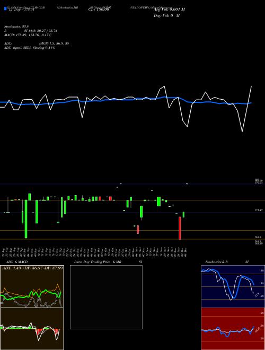265x350 pixels.
Task: Click inside the empty intraday trading chart box
Action: 106,297
